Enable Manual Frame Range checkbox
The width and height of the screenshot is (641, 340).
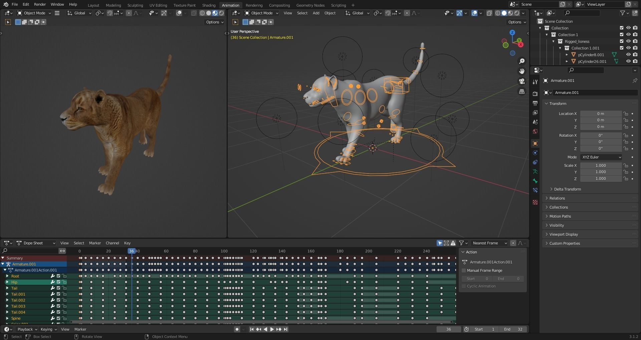pos(464,270)
